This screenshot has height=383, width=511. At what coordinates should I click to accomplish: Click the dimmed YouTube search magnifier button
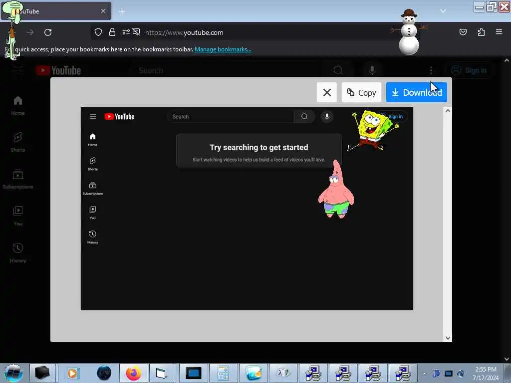pos(338,70)
